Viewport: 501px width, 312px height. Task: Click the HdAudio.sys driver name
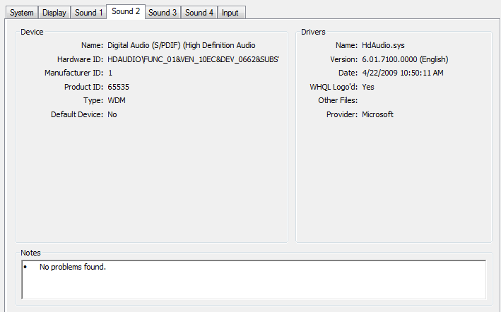pyautogui.click(x=382, y=45)
